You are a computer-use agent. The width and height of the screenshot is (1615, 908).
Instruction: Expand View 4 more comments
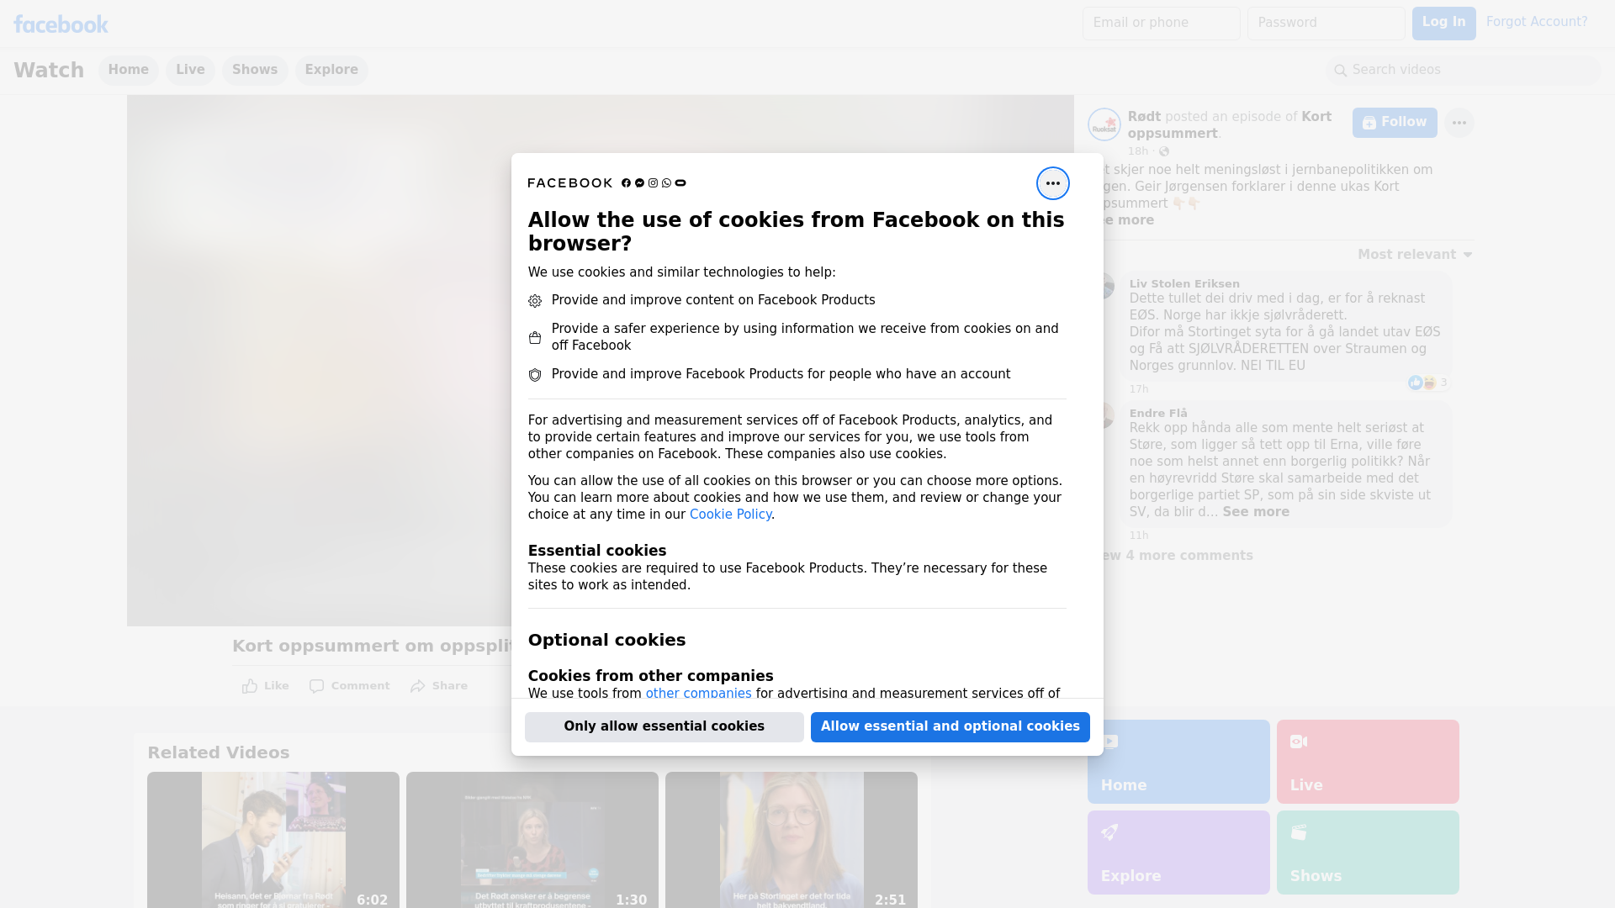pyautogui.click(x=1177, y=556)
